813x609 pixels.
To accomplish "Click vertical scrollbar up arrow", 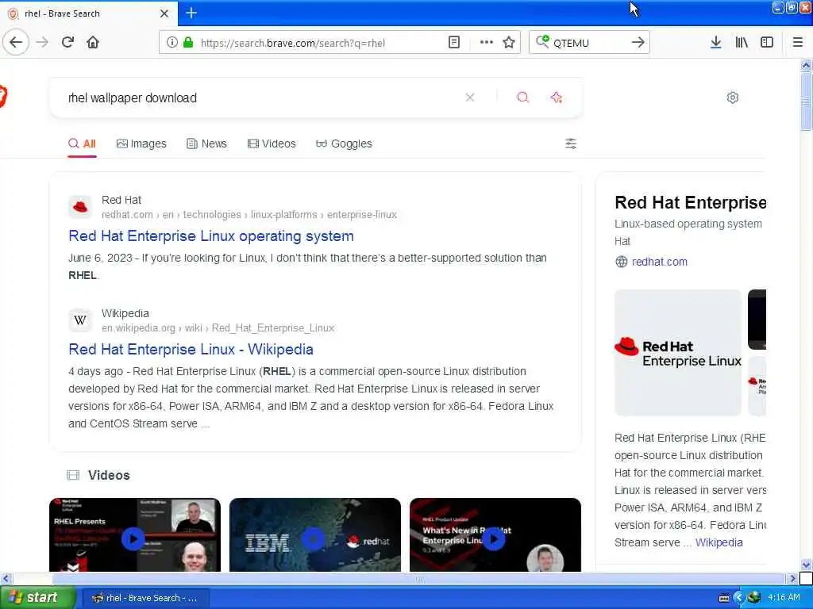I will 806,66.
